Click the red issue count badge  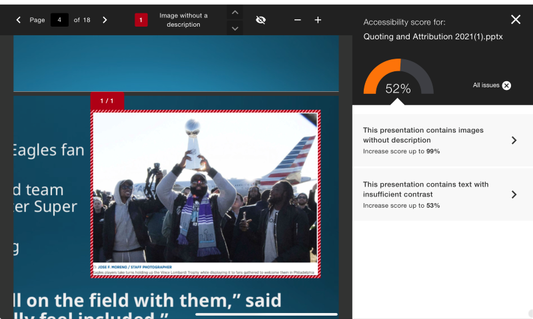141,20
